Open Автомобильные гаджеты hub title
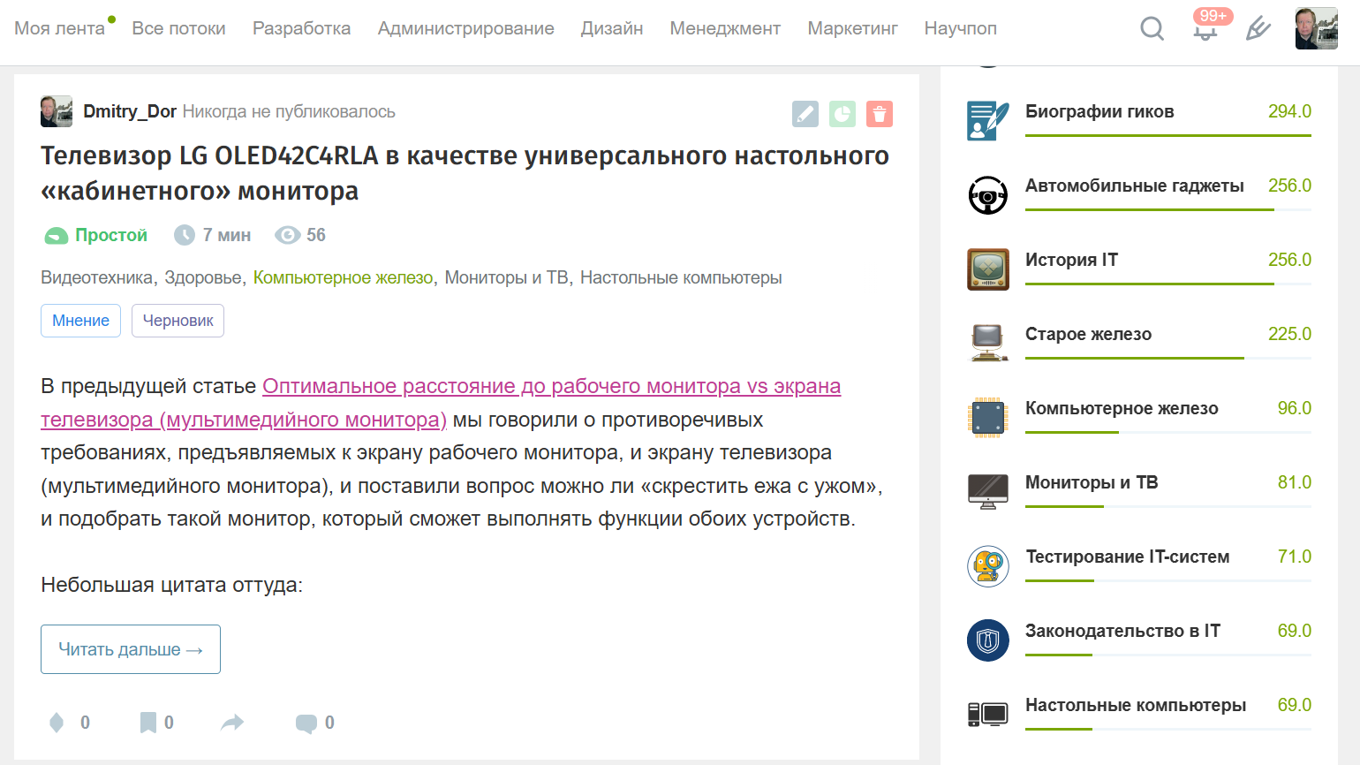Viewport: 1360px width, 765px height. 1135,186
